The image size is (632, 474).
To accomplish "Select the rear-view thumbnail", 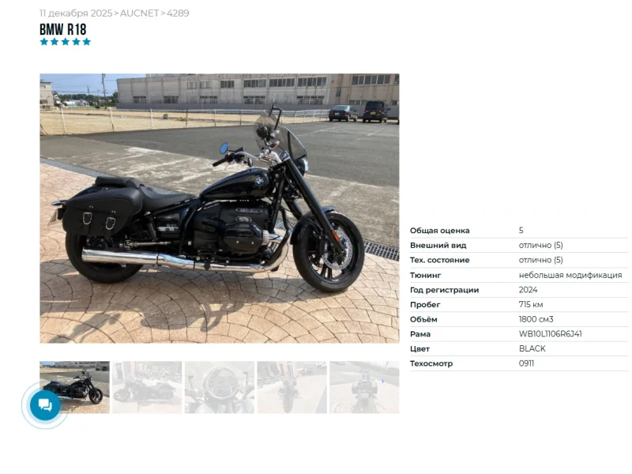I will click(x=364, y=387).
